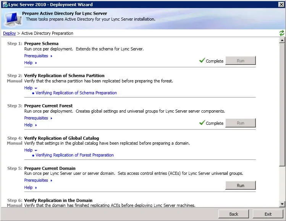
Task: Open Verifying Replication of Schema Preparation link
Action: (76, 93)
